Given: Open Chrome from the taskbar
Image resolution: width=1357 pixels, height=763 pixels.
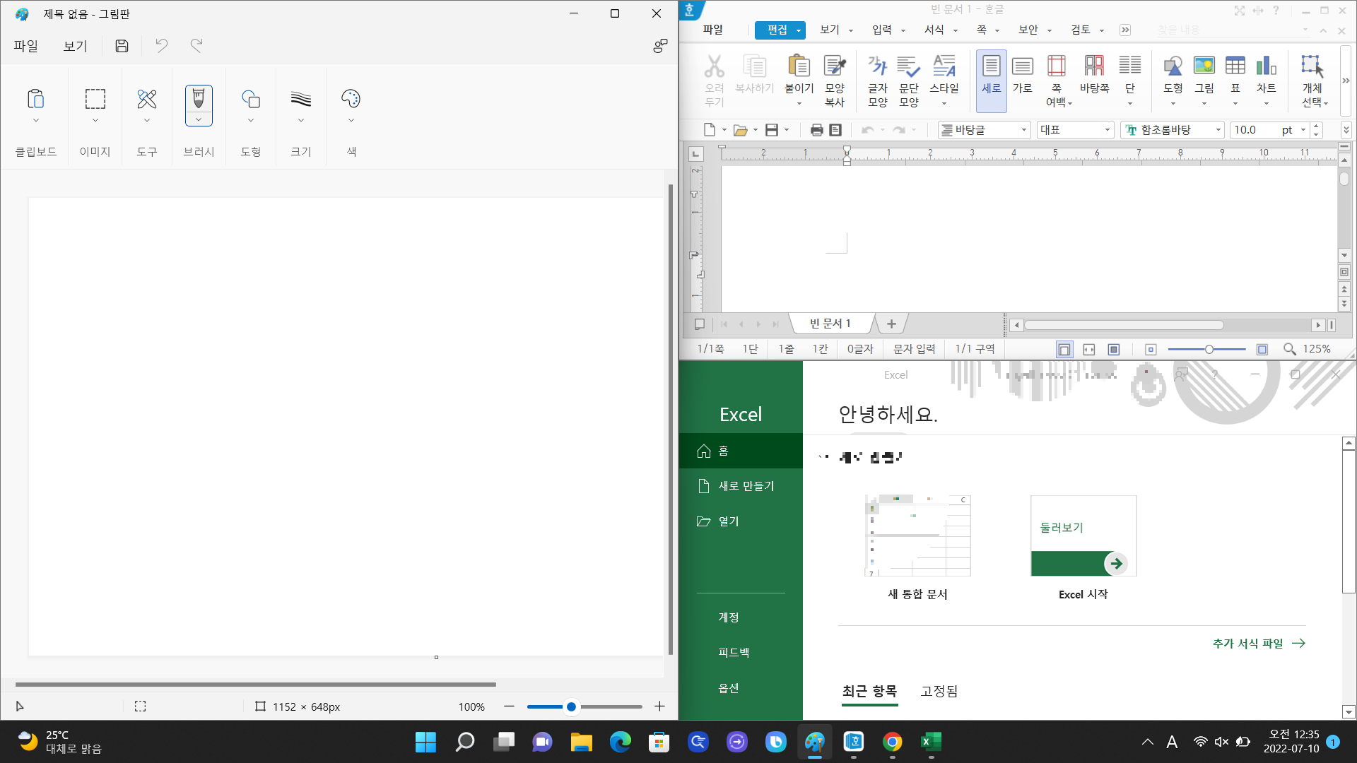Looking at the screenshot, I should click(x=892, y=742).
